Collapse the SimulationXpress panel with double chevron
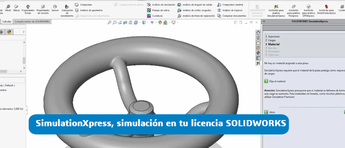The image size is (345, 148). coord(264,21)
